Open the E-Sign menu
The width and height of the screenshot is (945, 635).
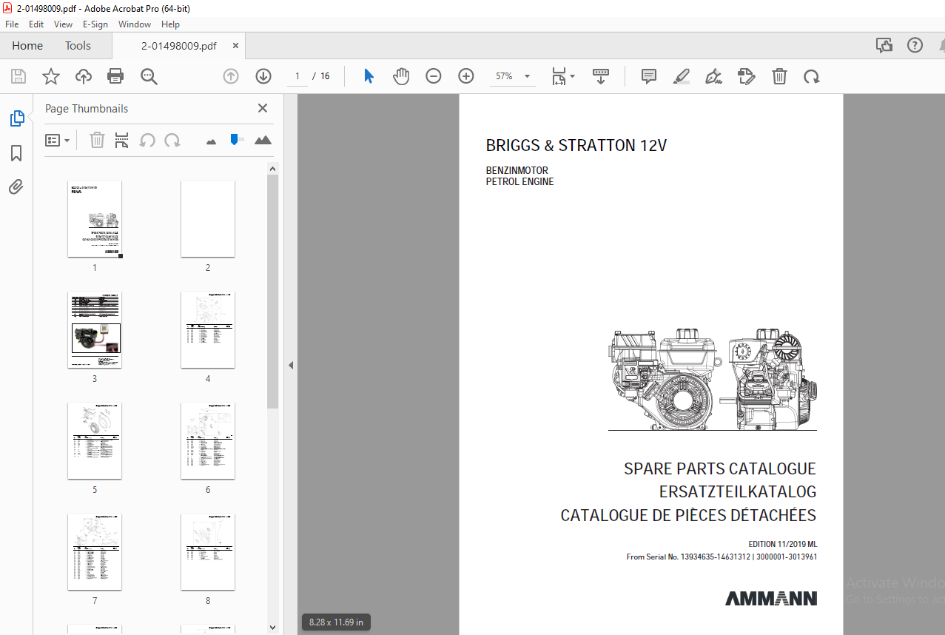click(x=95, y=24)
